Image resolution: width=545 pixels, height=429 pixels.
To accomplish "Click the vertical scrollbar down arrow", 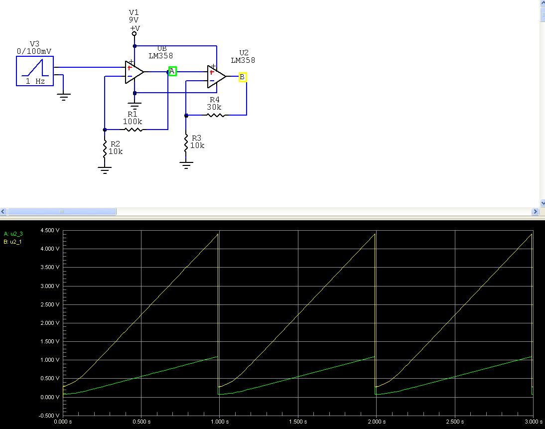I will click(x=542, y=203).
